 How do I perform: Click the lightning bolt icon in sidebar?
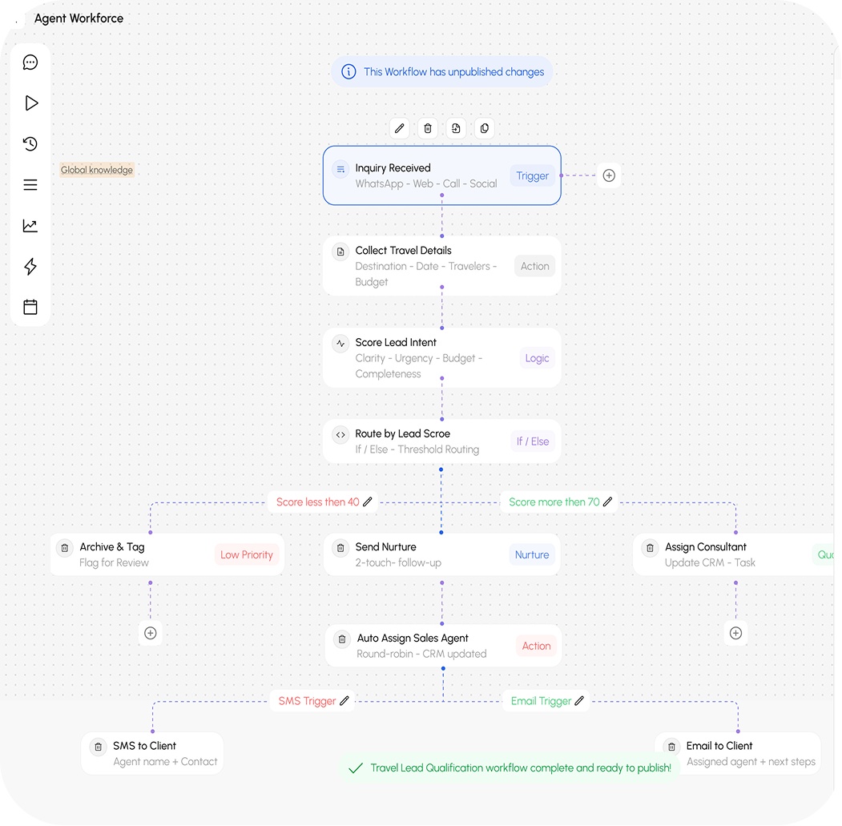coord(30,267)
